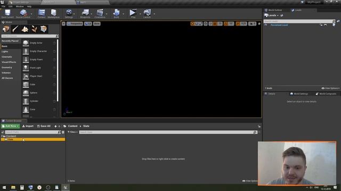Screen dimensions: 341x191
Task: Click the Build toolbar icon
Action: click(116, 14)
